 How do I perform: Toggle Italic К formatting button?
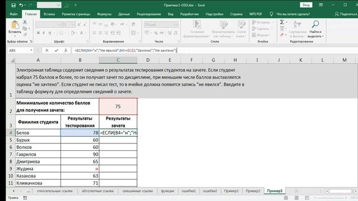tap(44, 33)
